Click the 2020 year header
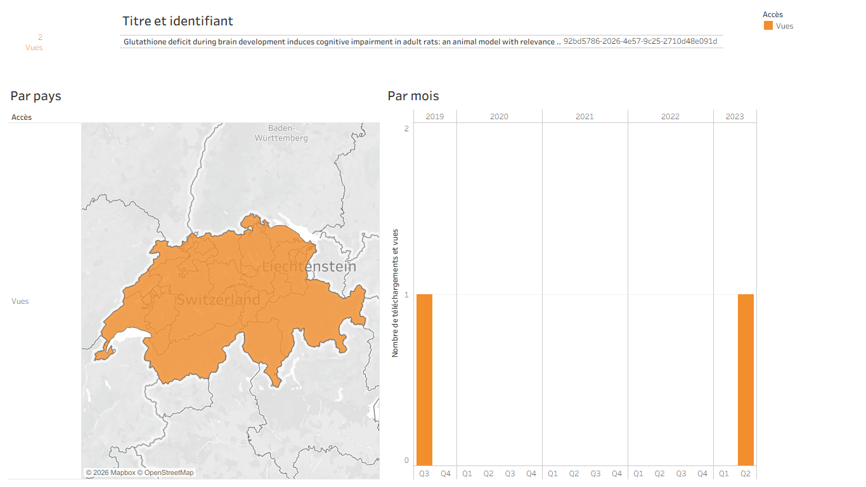 [499, 117]
